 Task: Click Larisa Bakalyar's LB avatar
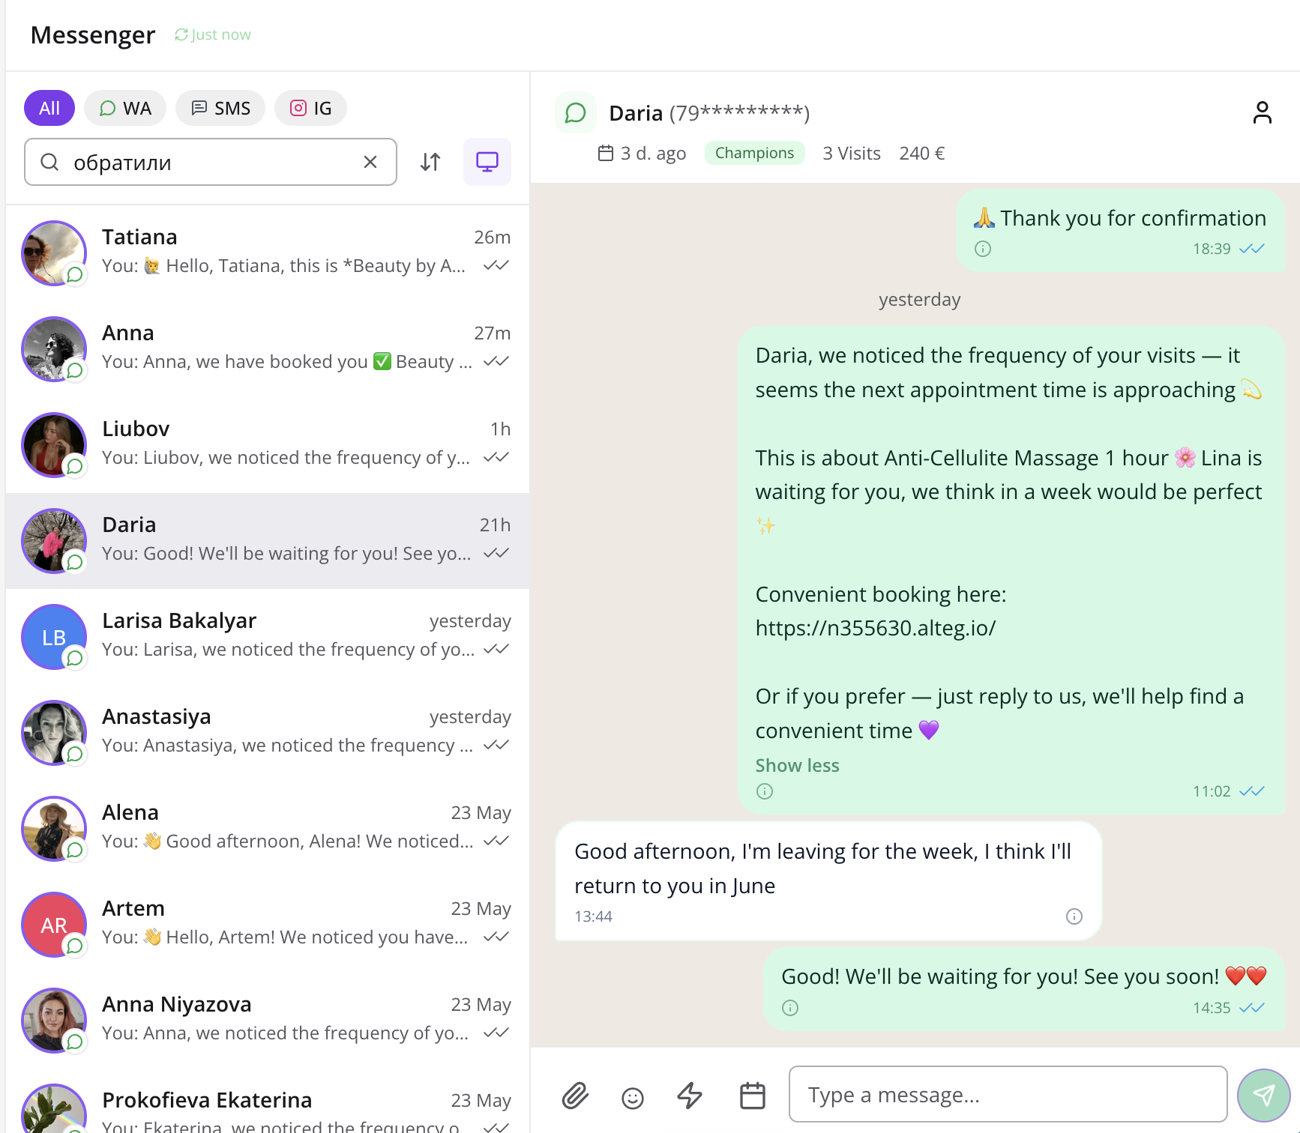pos(54,637)
